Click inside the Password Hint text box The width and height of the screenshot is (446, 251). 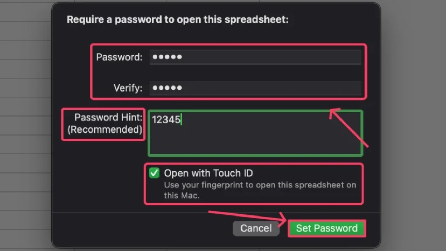255,133
